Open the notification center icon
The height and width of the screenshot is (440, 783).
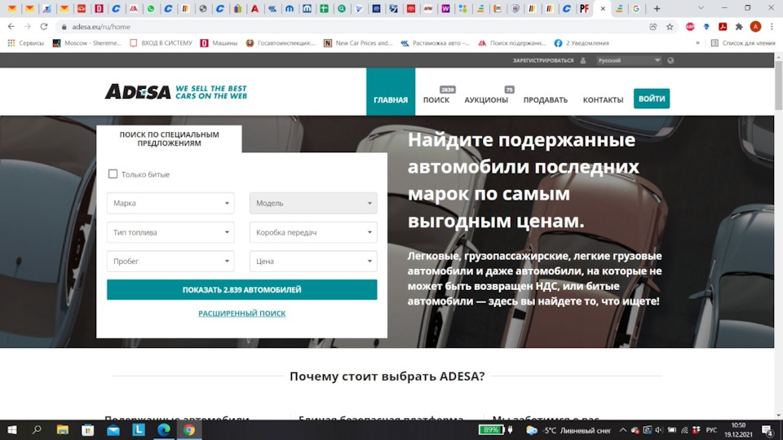(x=768, y=430)
